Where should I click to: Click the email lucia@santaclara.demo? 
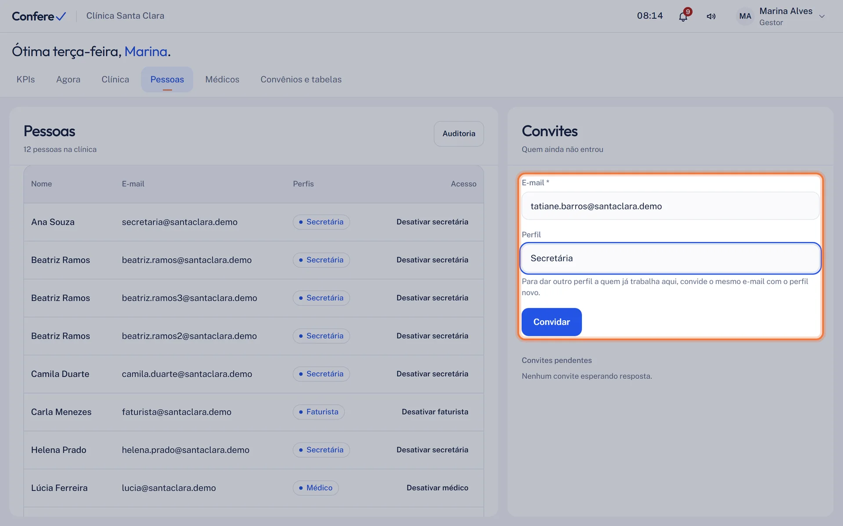(169, 488)
